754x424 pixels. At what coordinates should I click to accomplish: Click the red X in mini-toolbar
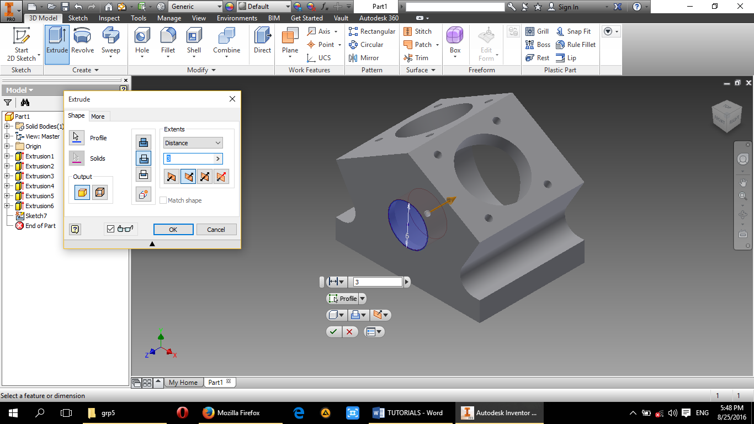pyautogui.click(x=349, y=332)
